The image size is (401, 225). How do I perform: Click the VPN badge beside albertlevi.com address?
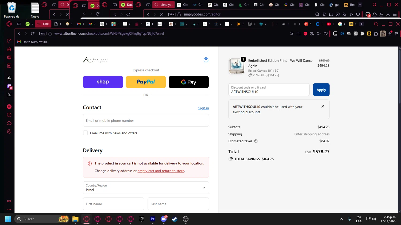[43, 34]
